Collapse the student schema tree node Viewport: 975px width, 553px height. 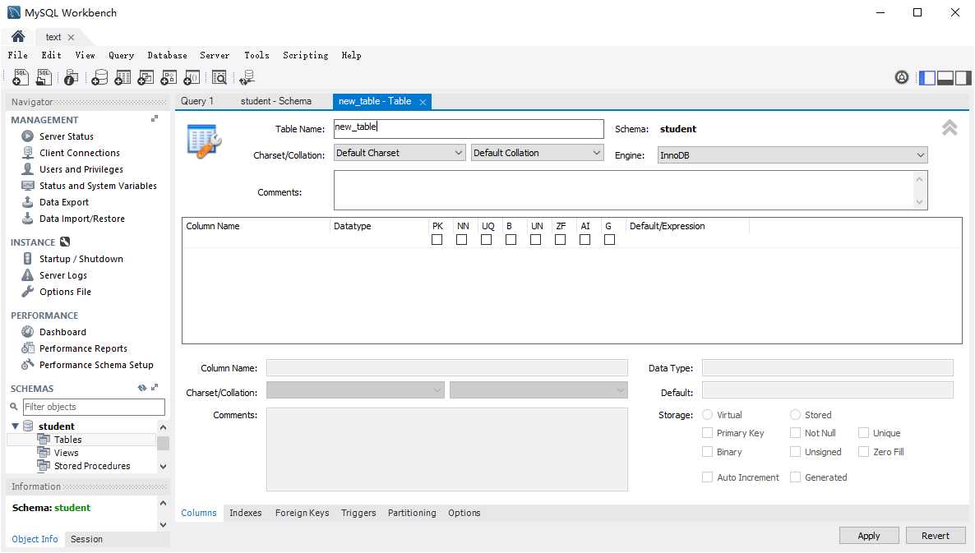pos(15,426)
